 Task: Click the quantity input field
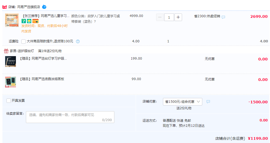[x=169, y=17]
